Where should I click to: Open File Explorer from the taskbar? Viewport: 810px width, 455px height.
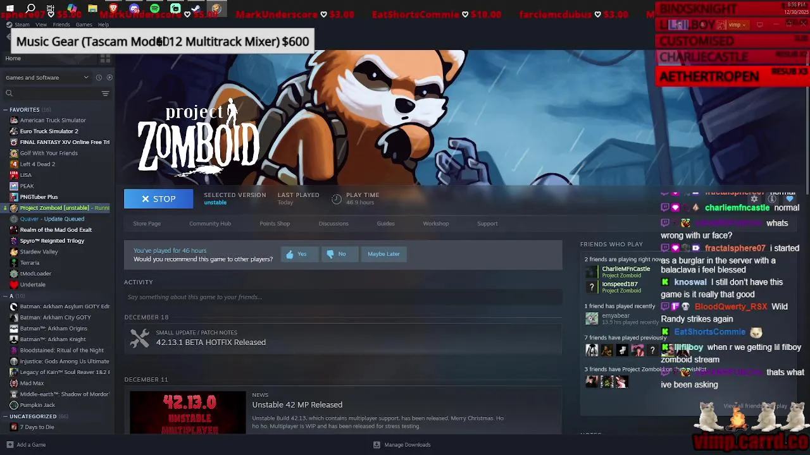coord(92,9)
